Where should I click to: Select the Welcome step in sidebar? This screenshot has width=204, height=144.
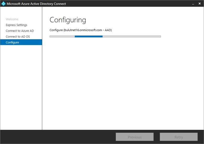coord(12,19)
